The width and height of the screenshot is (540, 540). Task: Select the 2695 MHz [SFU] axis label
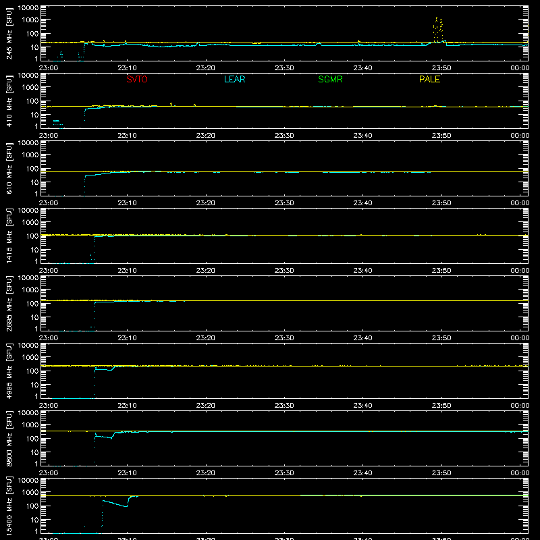tap(9, 303)
